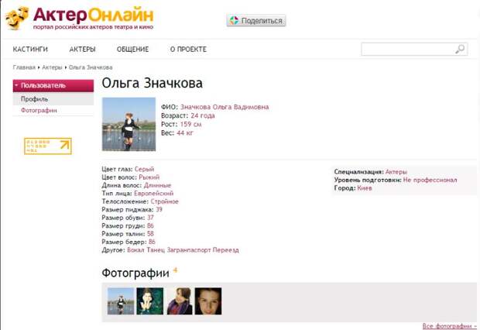Select Профиль in the sidebar
Viewport: 480px width, 330px height.
coord(34,99)
